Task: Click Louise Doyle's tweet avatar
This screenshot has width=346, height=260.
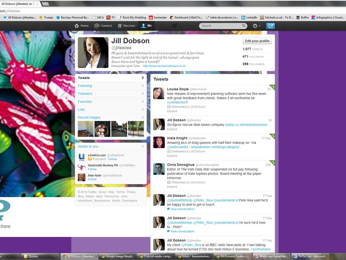Action: pyautogui.click(x=159, y=93)
